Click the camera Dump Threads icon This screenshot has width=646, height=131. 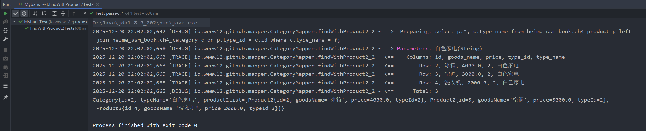(x=6, y=58)
